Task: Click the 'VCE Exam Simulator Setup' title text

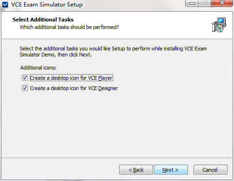Action: click(x=47, y=5)
